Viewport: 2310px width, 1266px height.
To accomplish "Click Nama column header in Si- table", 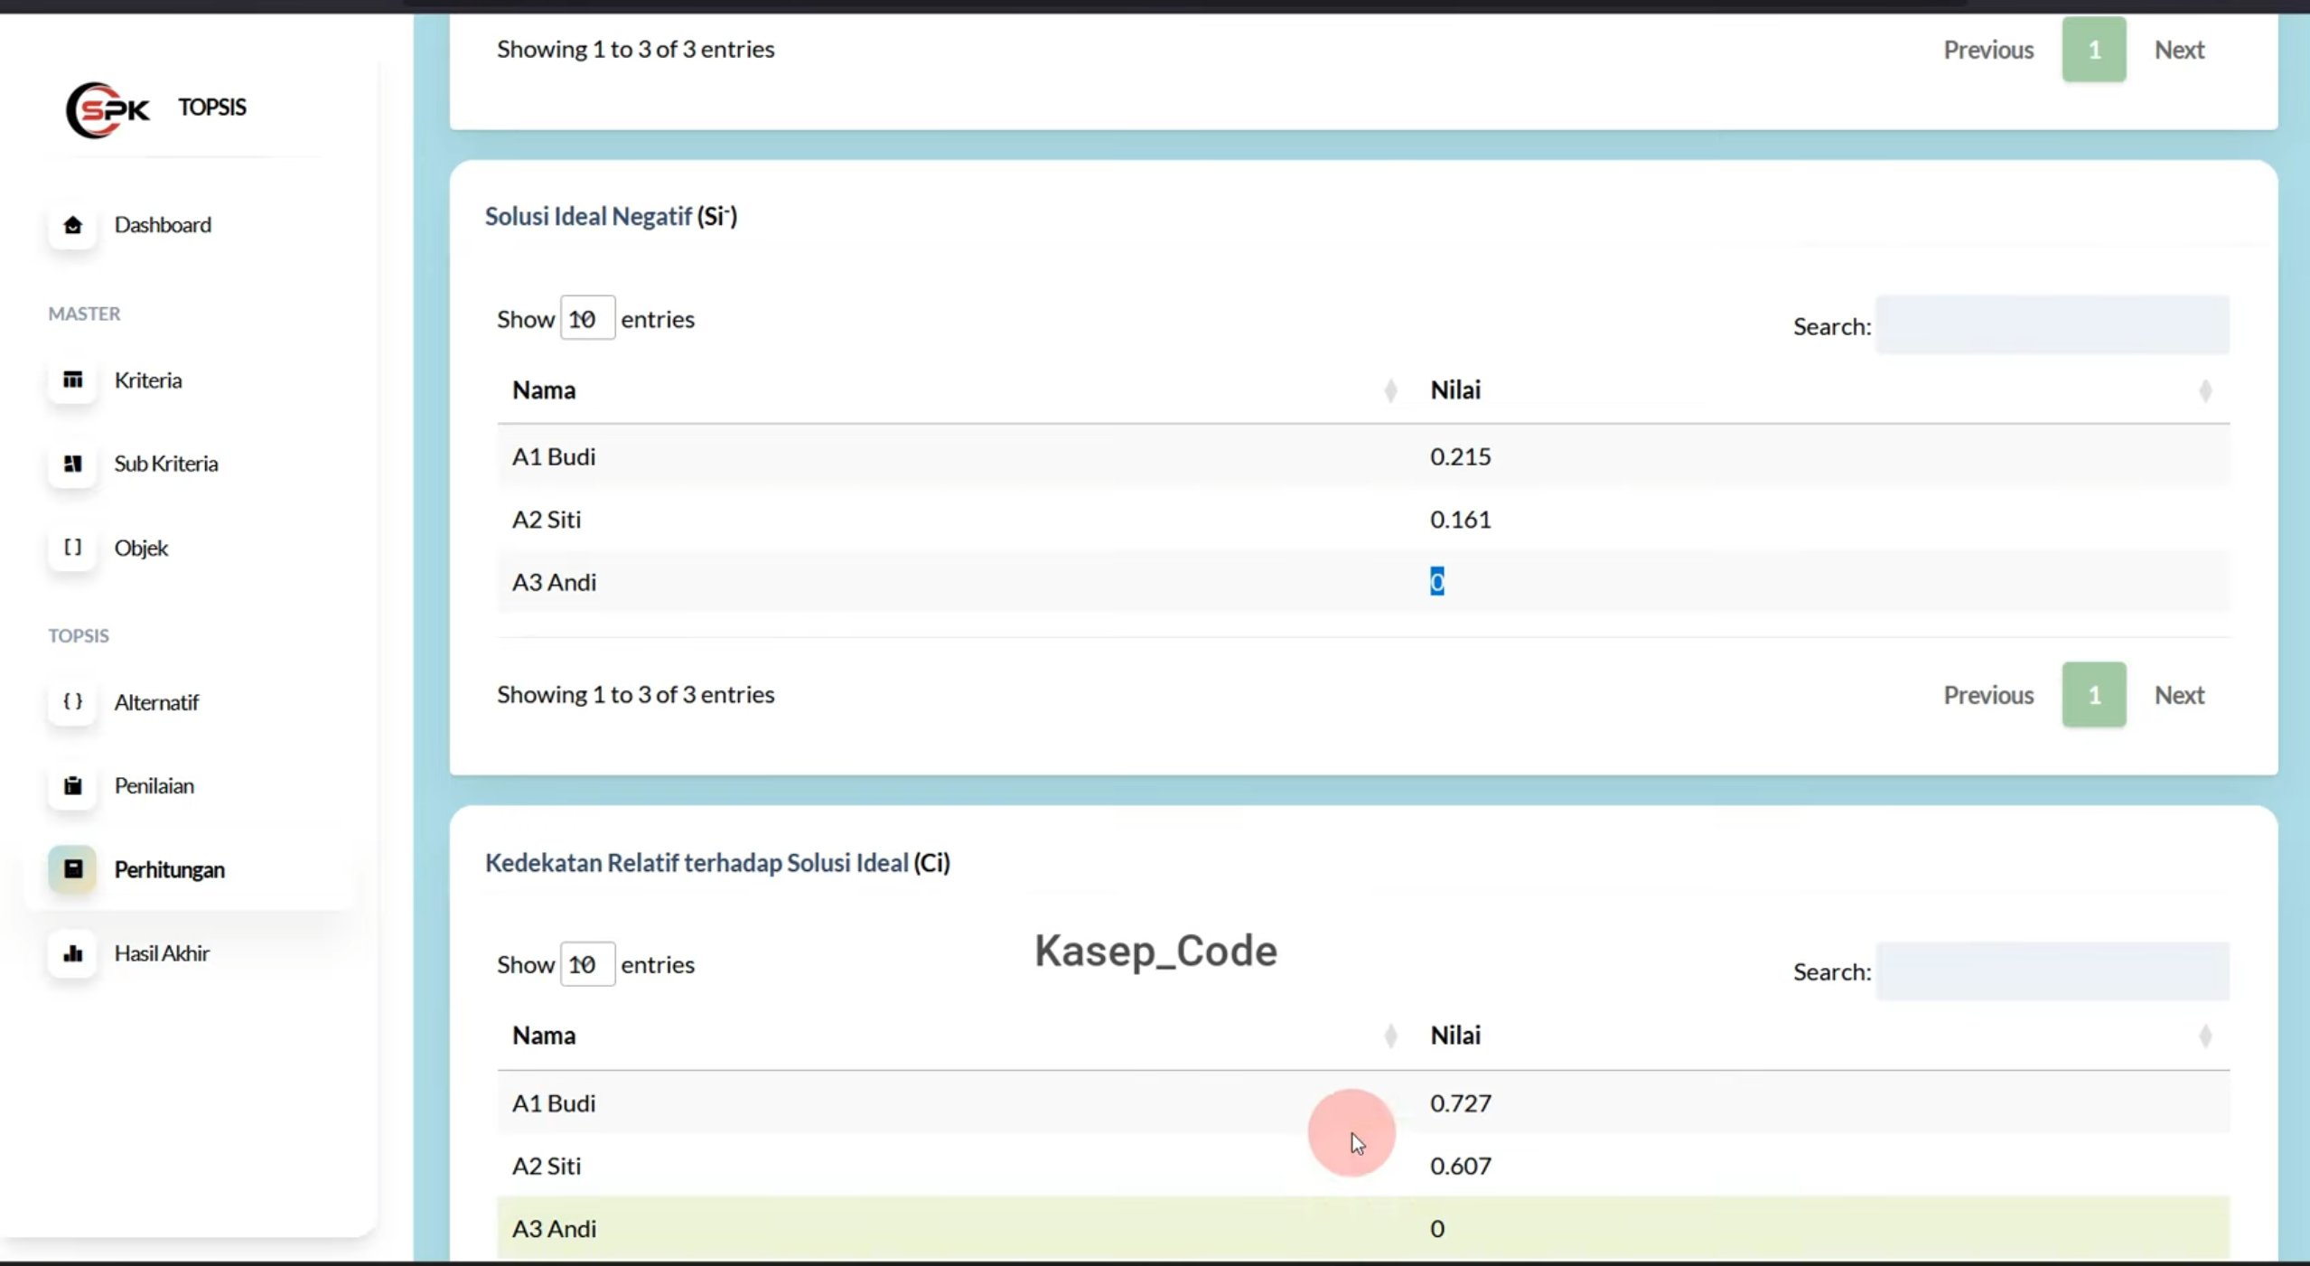I will tap(544, 390).
